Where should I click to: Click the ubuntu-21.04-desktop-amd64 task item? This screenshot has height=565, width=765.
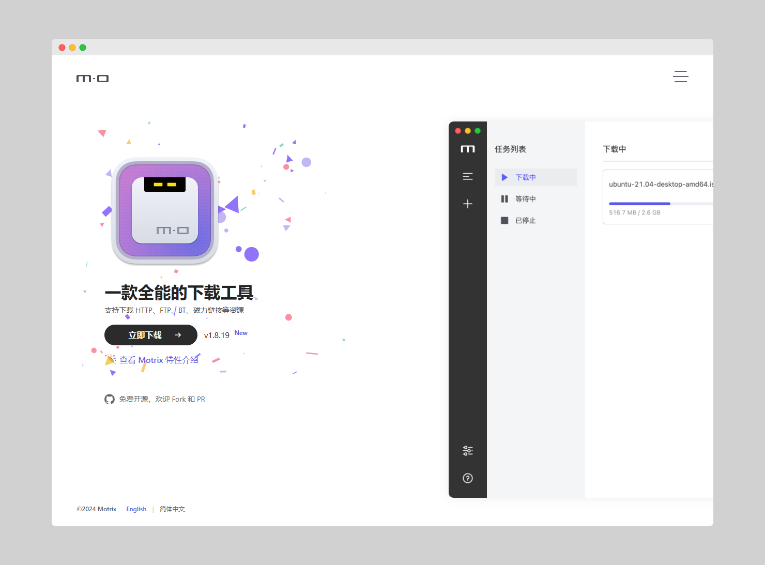pos(657,185)
